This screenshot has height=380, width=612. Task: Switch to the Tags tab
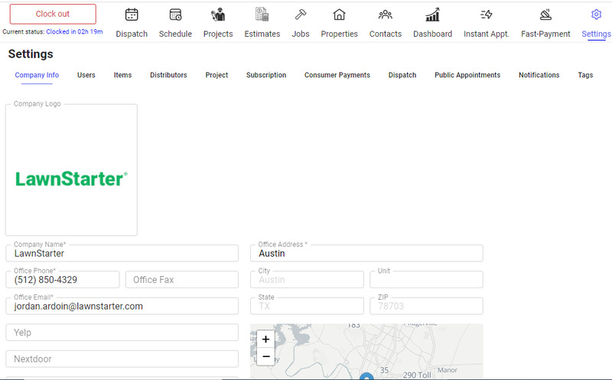tap(585, 75)
